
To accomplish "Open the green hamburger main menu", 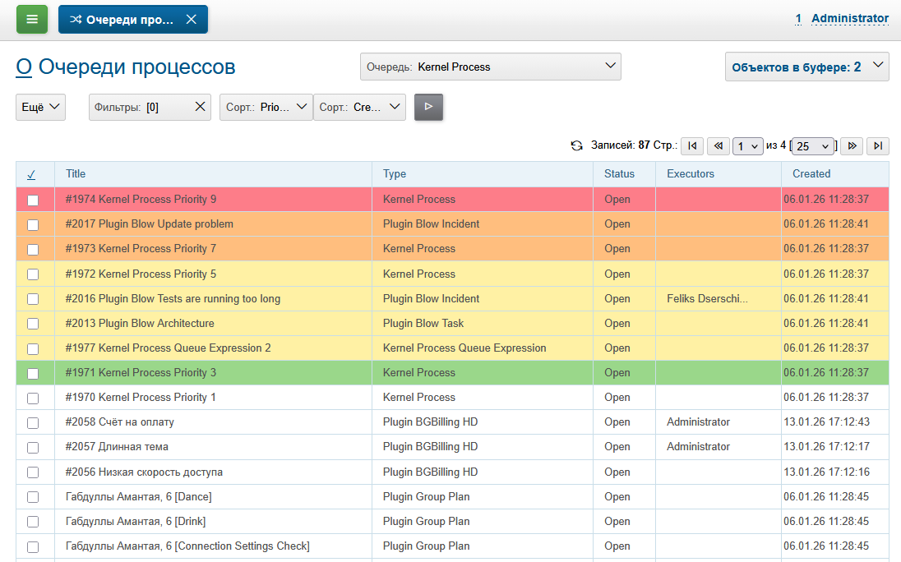I will (32, 19).
